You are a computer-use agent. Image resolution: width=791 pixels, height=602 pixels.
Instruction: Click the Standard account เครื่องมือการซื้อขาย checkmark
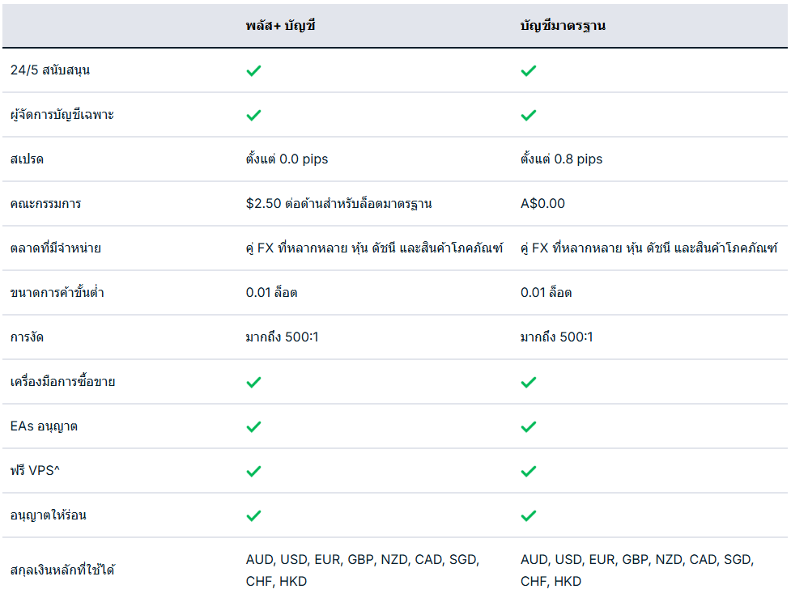[528, 382]
